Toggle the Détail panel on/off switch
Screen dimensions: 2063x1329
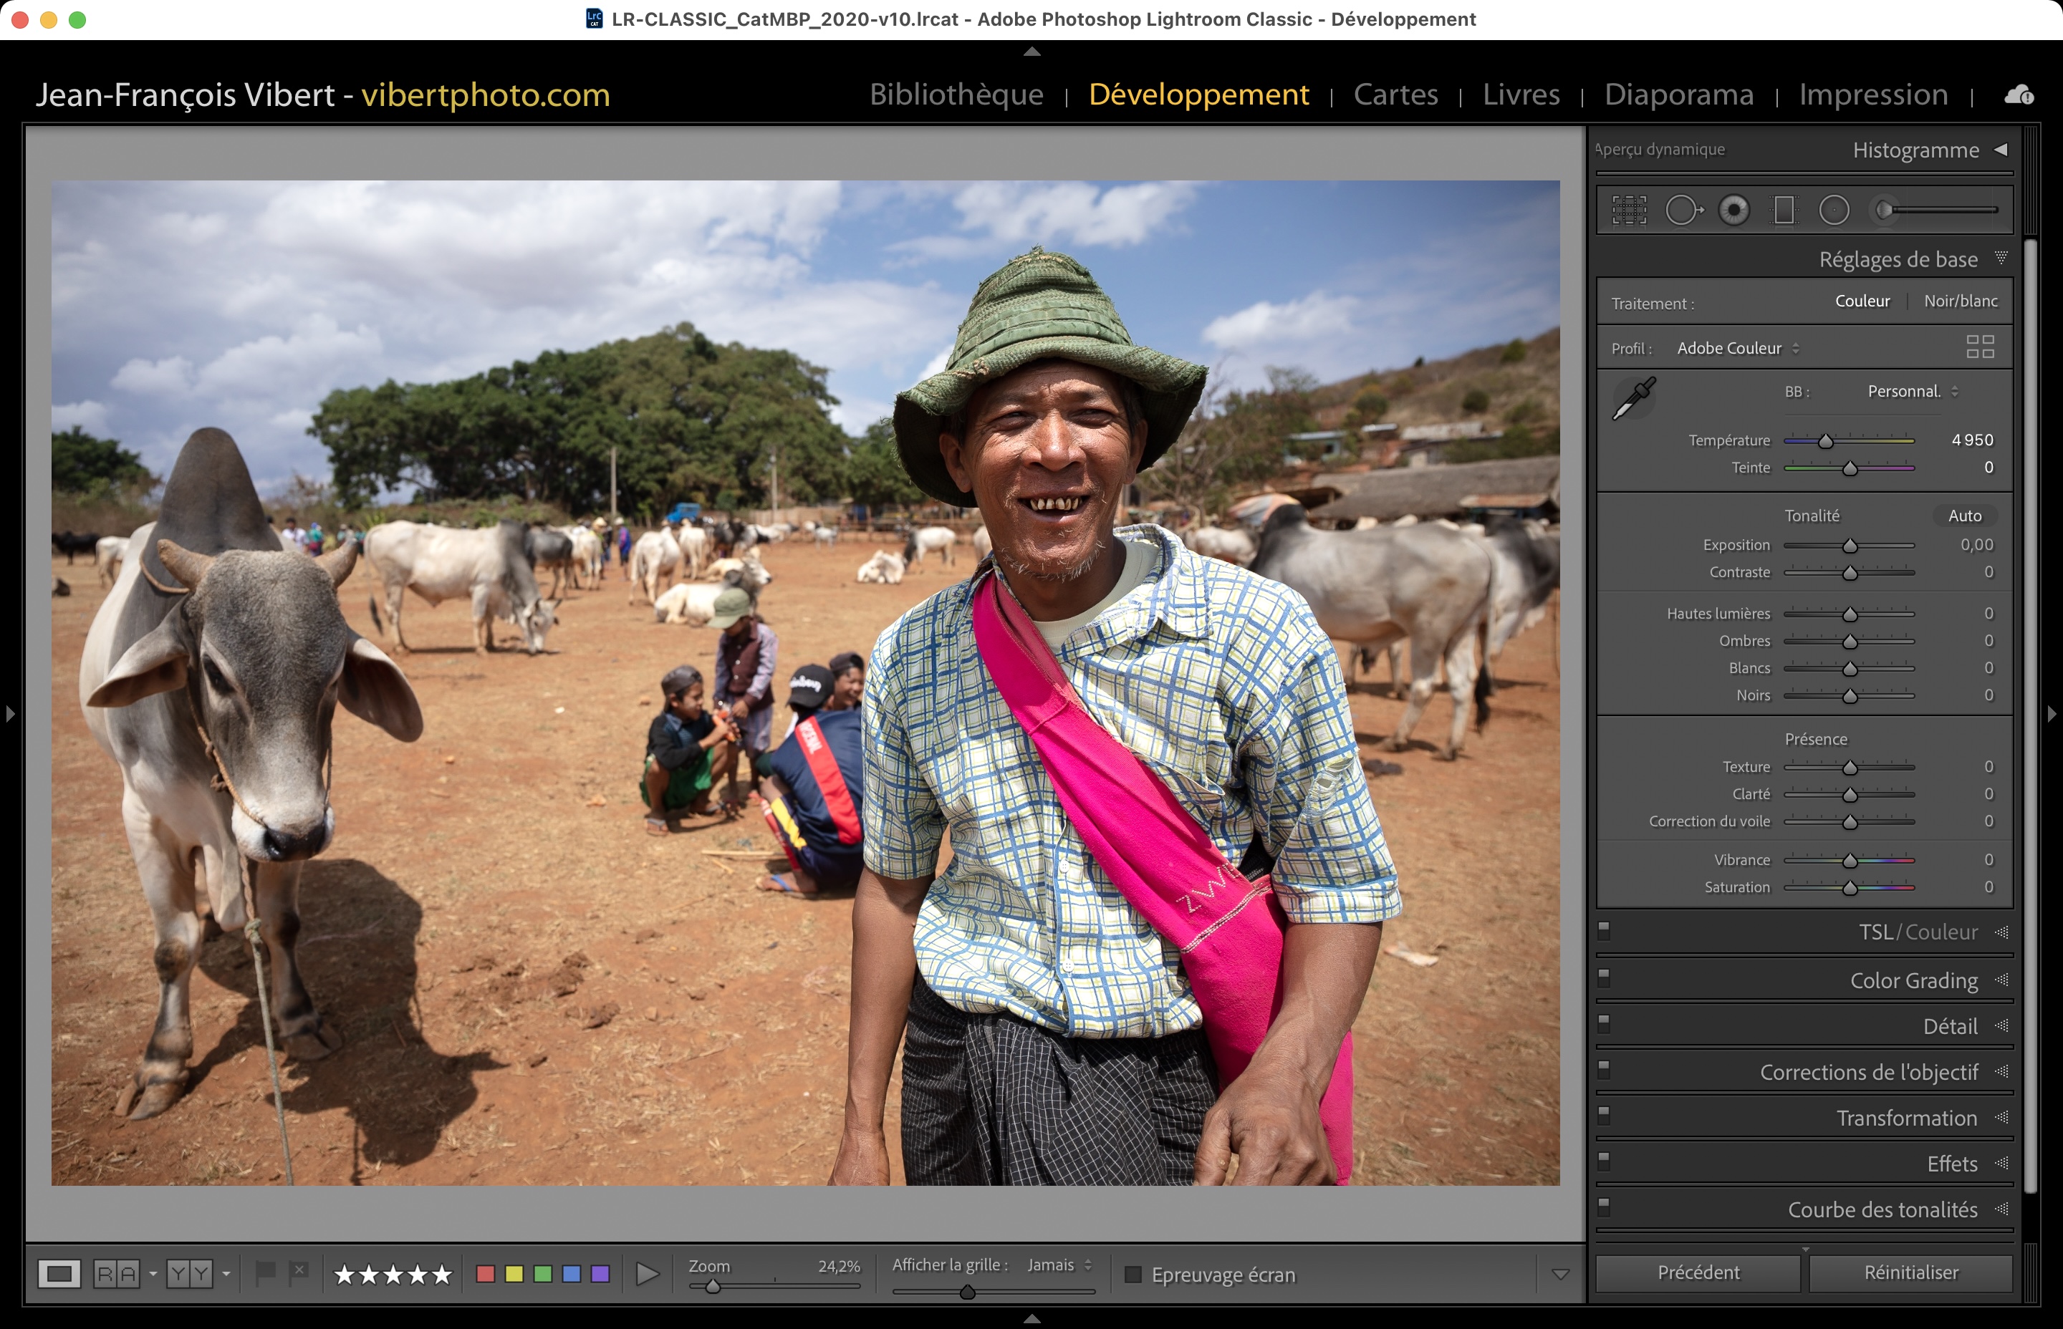point(1604,1023)
